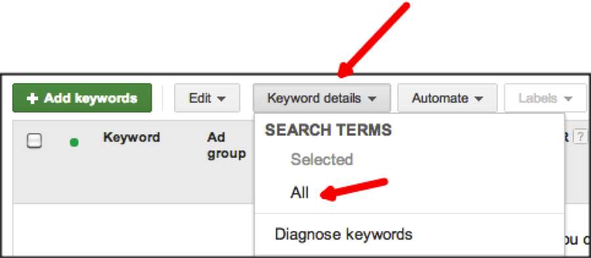Viewport: 591px width, 258px height.
Task: Click the Keyword details caret arrow
Action: pyautogui.click(x=372, y=100)
